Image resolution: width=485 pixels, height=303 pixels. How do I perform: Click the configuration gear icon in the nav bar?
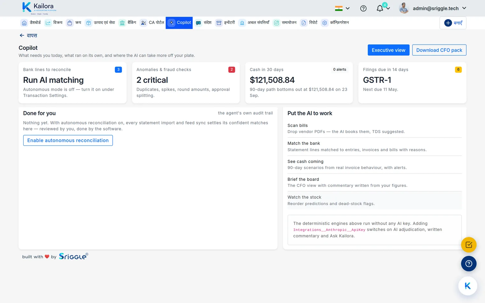(x=325, y=23)
